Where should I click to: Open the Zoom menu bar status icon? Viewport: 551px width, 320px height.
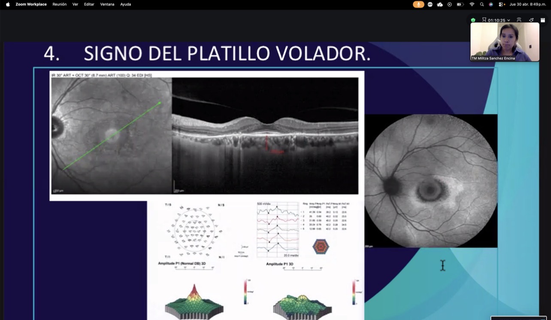(x=430, y=4)
